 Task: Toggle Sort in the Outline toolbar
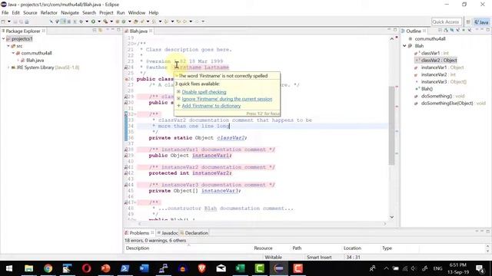(446, 31)
